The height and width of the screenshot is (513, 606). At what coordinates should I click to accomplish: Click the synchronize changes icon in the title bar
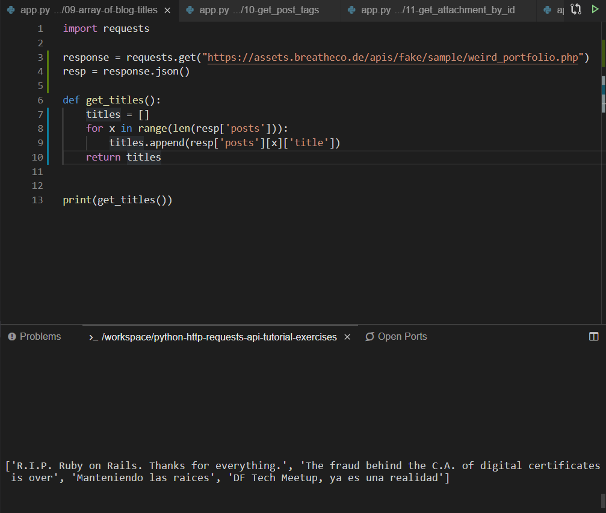click(x=576, y=10)
